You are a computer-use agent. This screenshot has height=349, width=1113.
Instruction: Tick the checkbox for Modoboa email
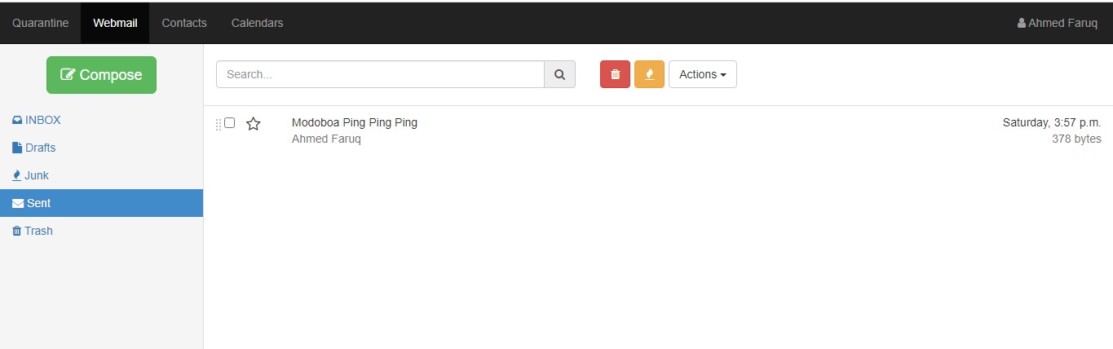pyautogui.click(x=230, y=123)
